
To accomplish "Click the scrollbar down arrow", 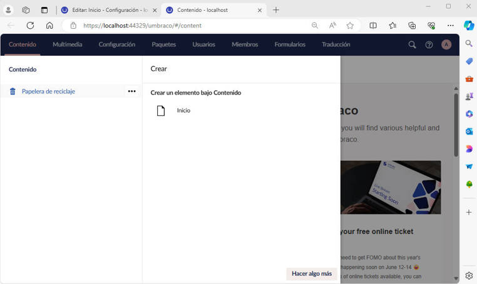I will (456, 278).
